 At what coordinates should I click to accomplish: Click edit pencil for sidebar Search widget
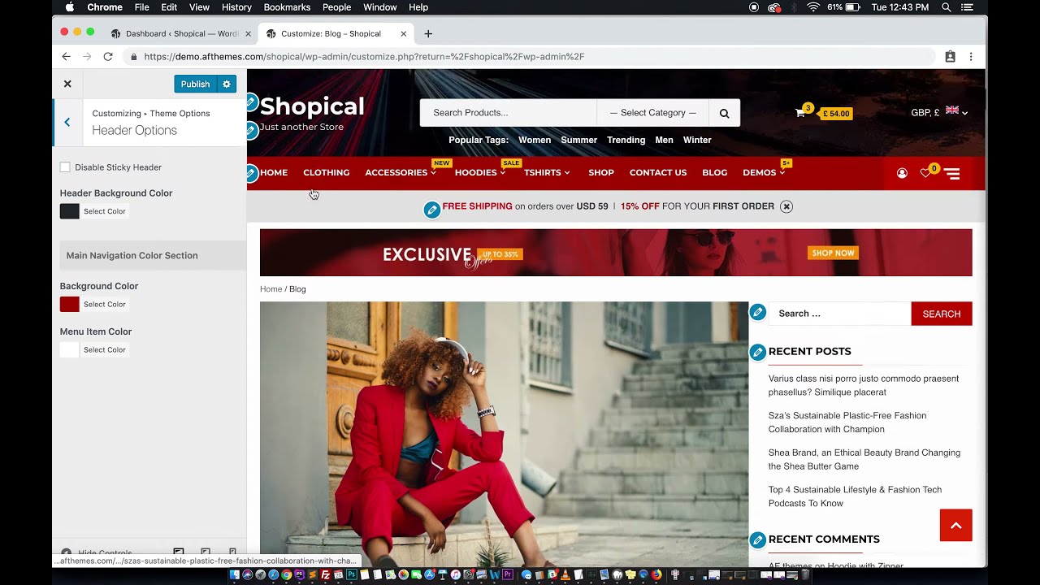[758, 312]
